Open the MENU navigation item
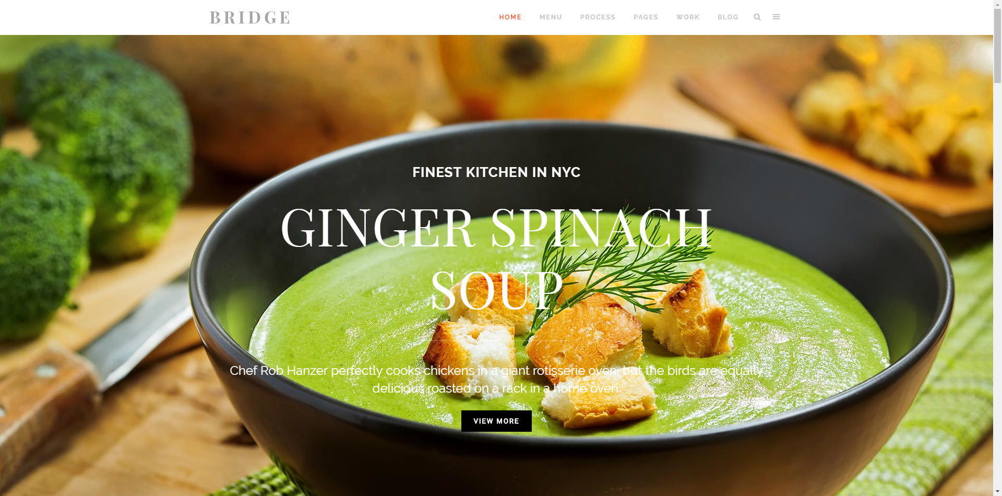1002x496 pixels. click(551, 17)
